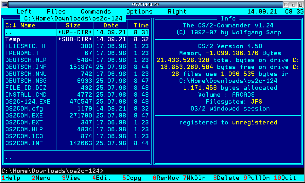Click the 9PullDn function key
Image resolution: width=305 pixels, height=183 pixels.
(256, 178)
